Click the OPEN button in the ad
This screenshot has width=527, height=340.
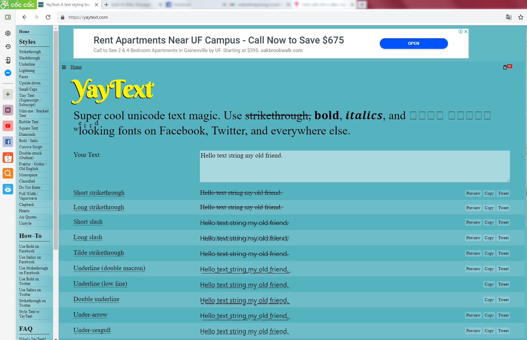click(x=414, y=43)
